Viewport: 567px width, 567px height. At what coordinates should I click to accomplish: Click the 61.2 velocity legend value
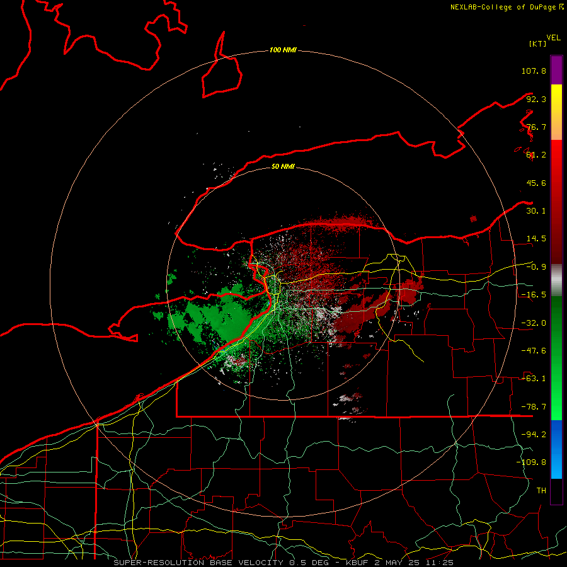pyautogui.click(x=536, y=155)
